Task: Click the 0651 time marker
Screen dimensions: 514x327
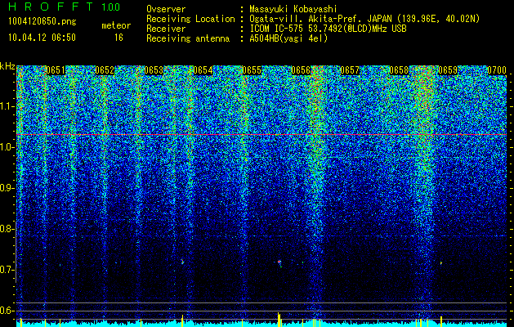Action: [x=56, y=70]
